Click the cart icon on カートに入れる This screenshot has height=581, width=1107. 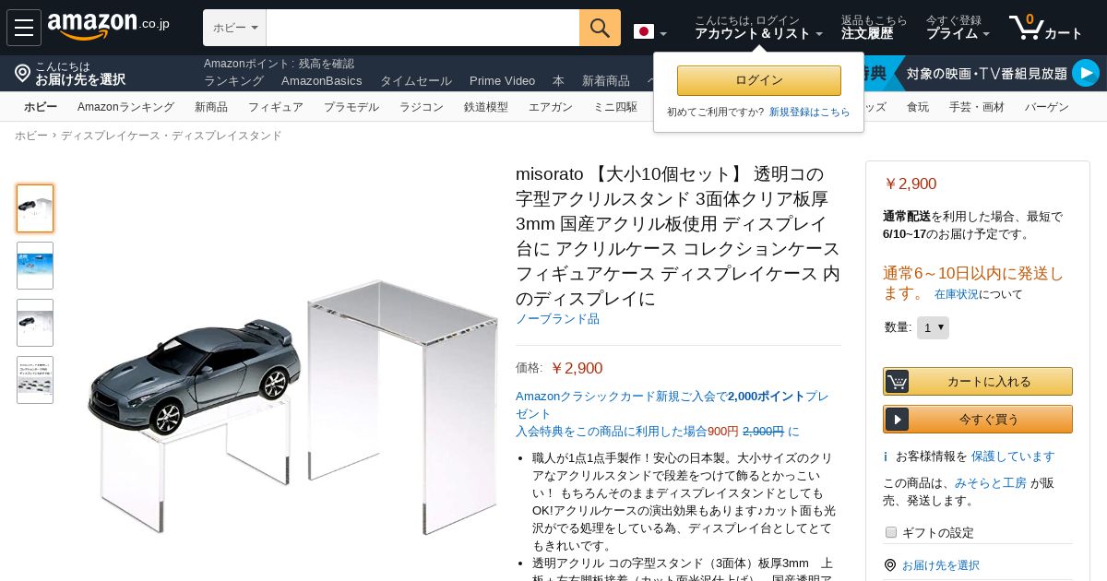897,381
